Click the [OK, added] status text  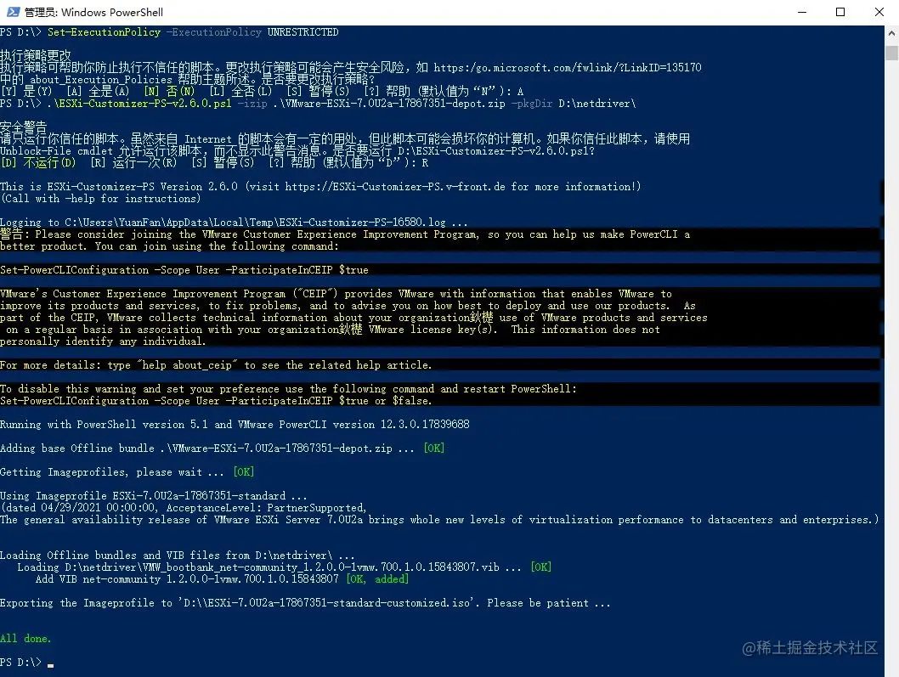(x=377, y=579)
